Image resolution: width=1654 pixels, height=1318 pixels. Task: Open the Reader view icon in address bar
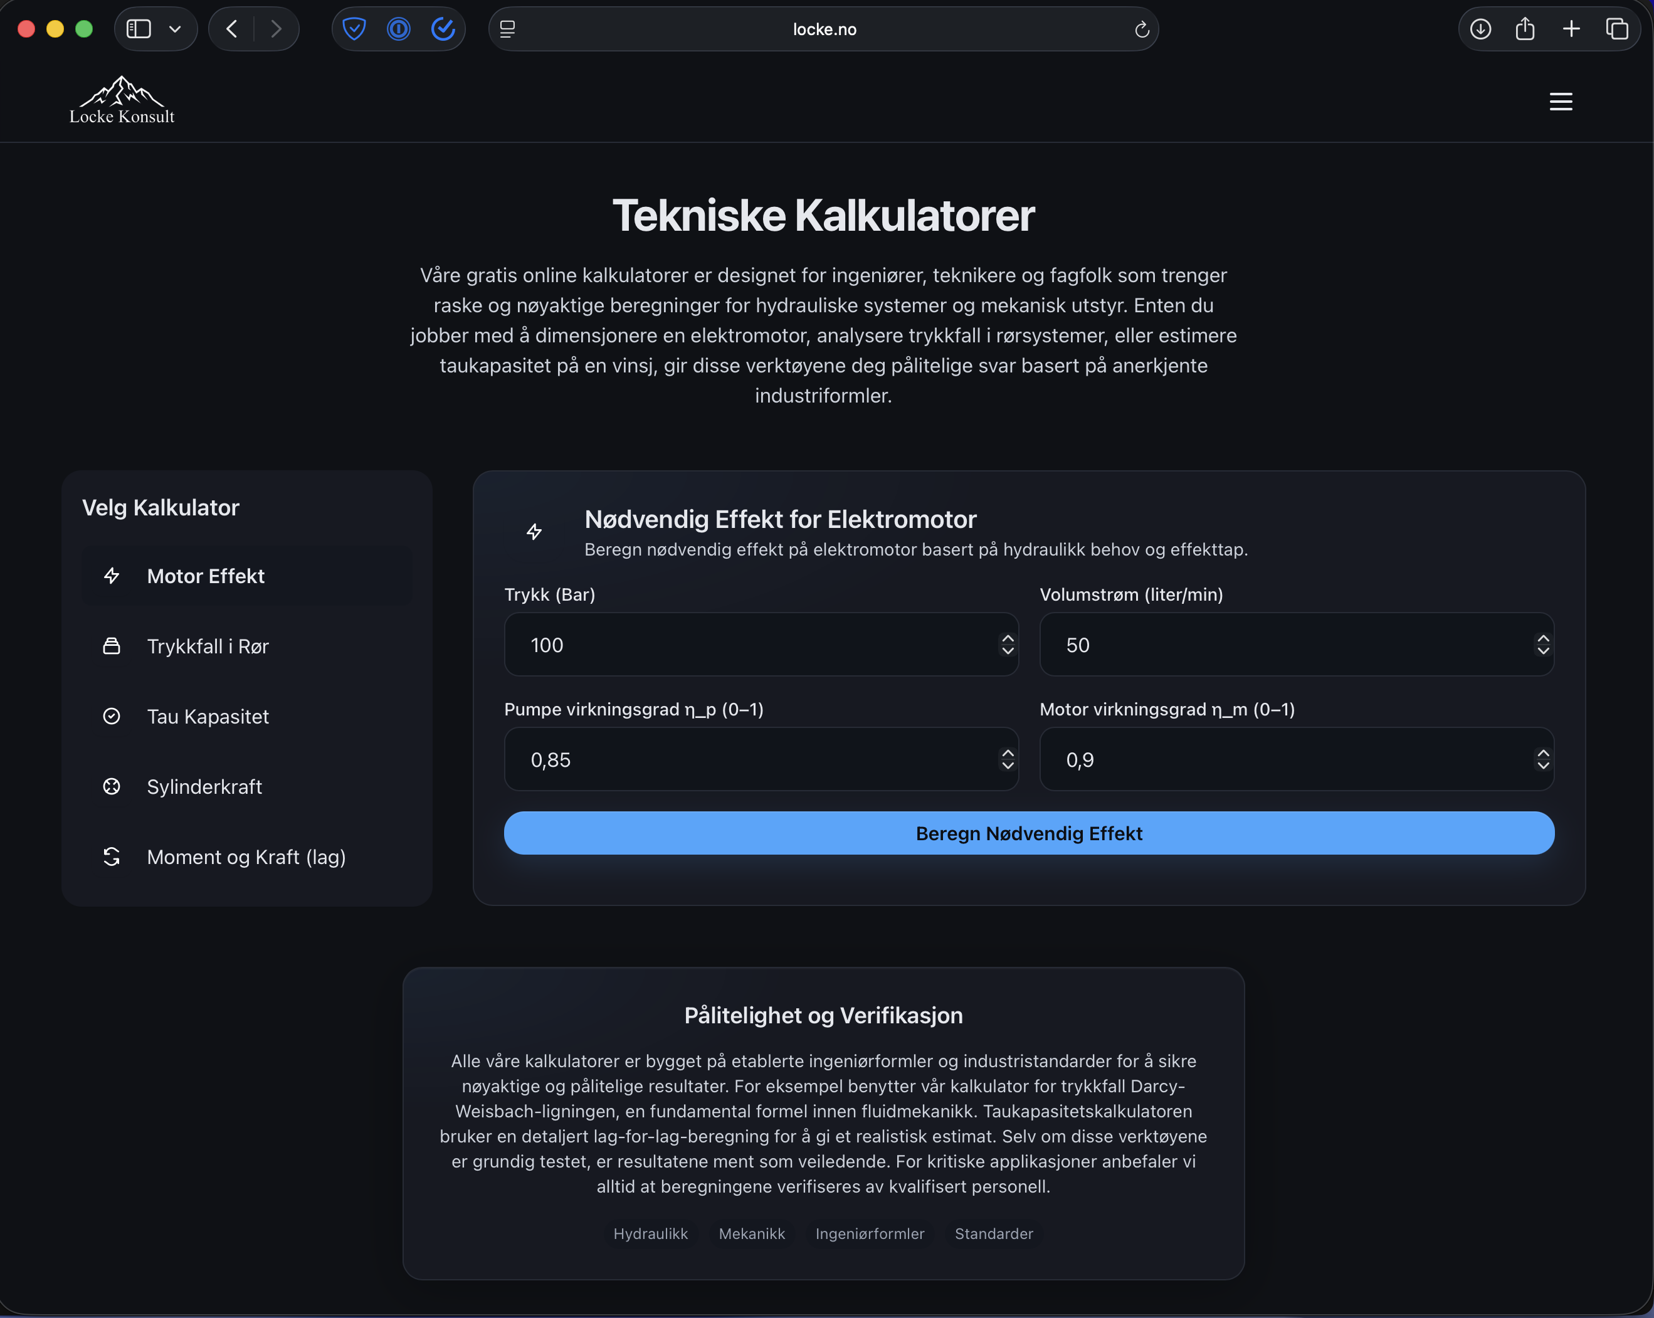[507, 28]
